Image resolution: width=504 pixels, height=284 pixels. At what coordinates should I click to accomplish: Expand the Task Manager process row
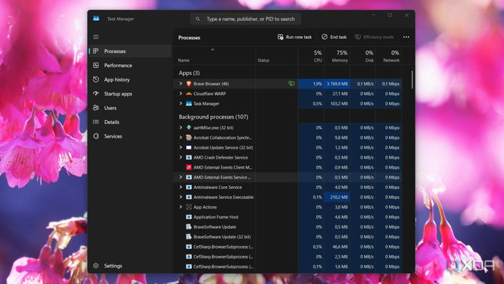tap(181, 104)
